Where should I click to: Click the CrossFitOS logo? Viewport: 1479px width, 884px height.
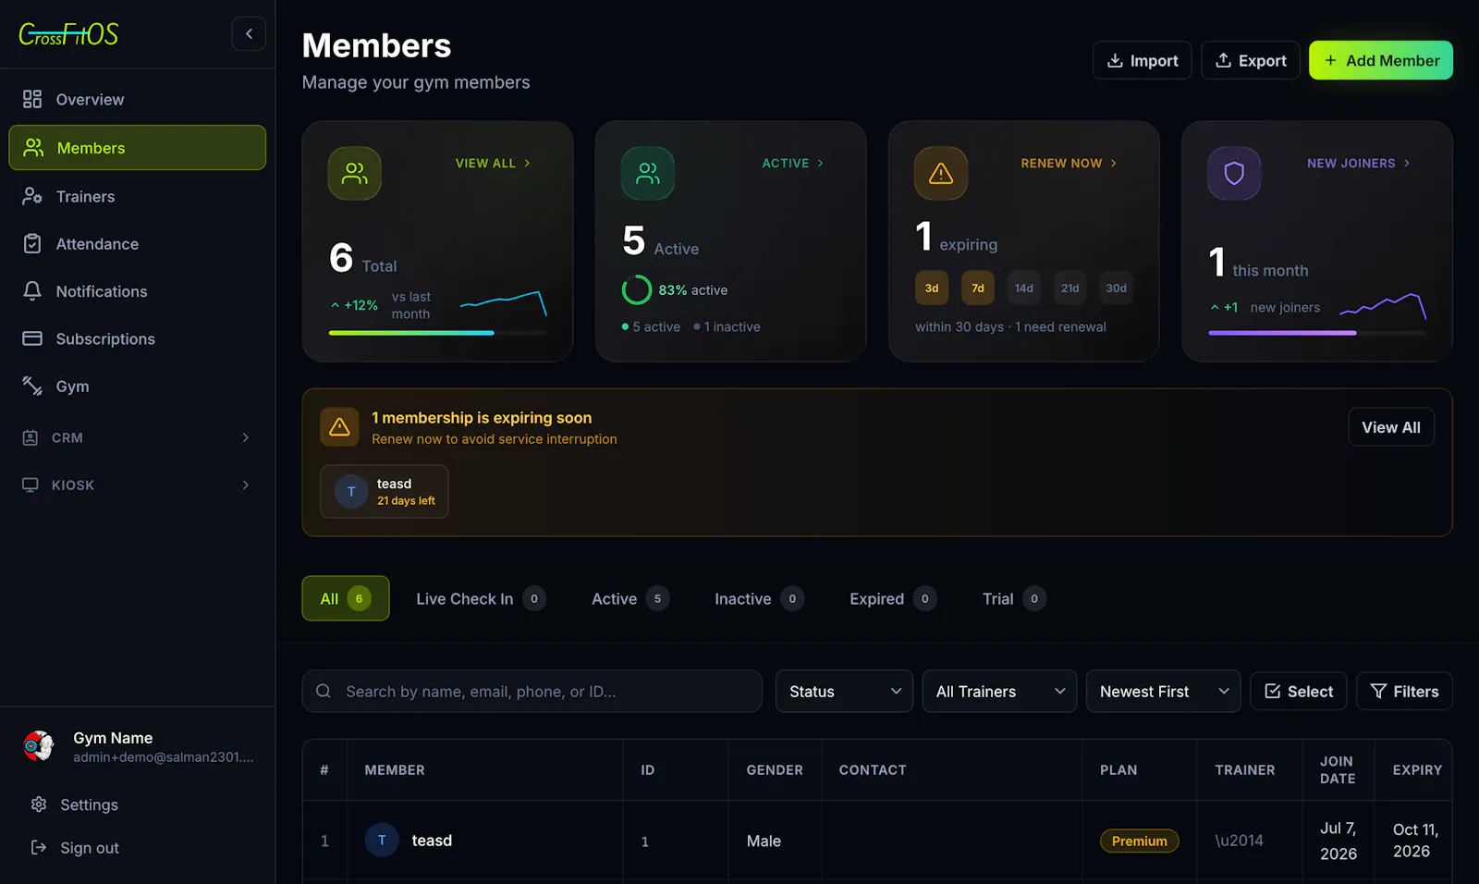point(68,34)
